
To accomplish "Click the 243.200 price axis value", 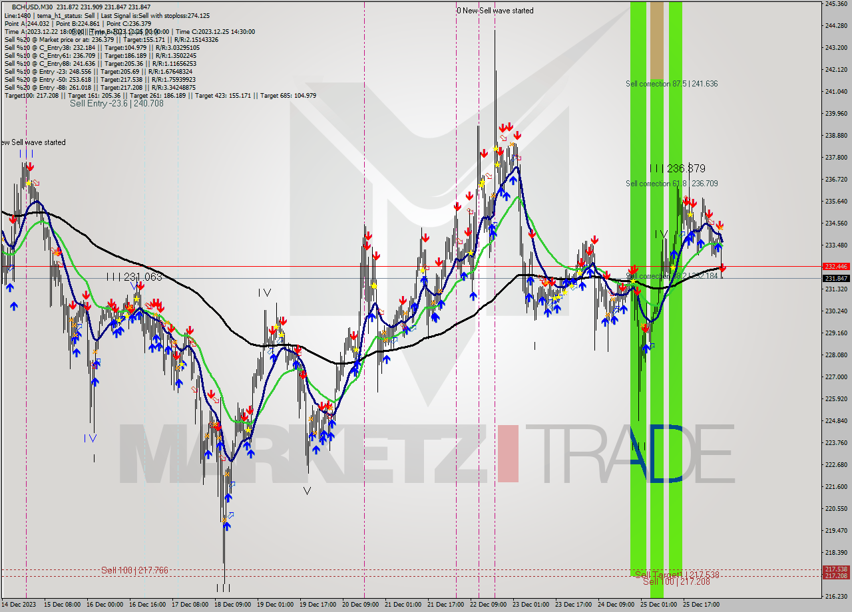I will pos(836,48).
